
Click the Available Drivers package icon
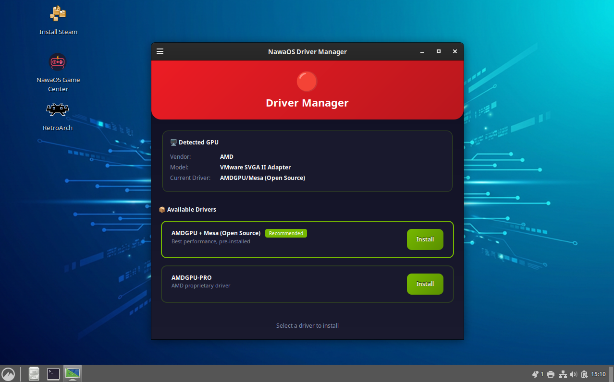tap(162, 209)
